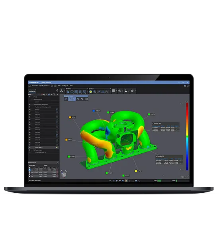
Task: Select the caliper measurement tool icon
Action: [103, 92]
